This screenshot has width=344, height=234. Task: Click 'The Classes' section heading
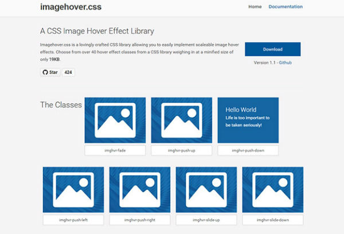point(61,105)
